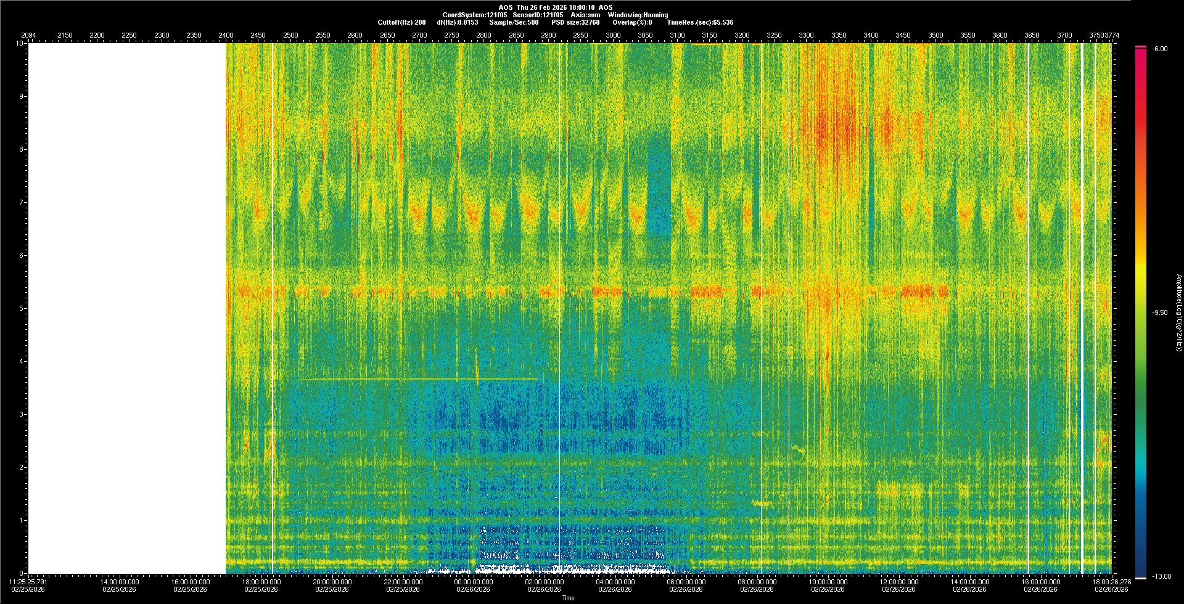Click the 3000 tick on top axis
The height and width of the screenshot is (604, 1184).
tap(613, 35)
